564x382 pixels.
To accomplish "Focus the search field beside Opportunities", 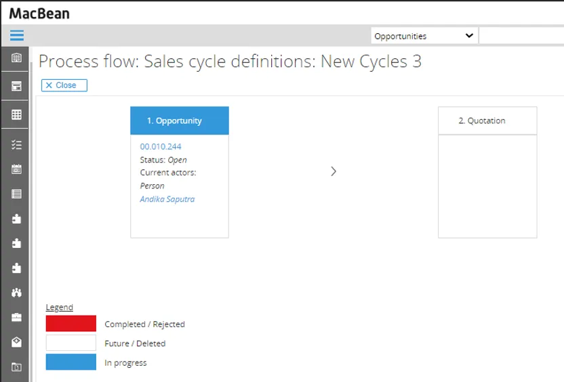I will click(521, 36).
